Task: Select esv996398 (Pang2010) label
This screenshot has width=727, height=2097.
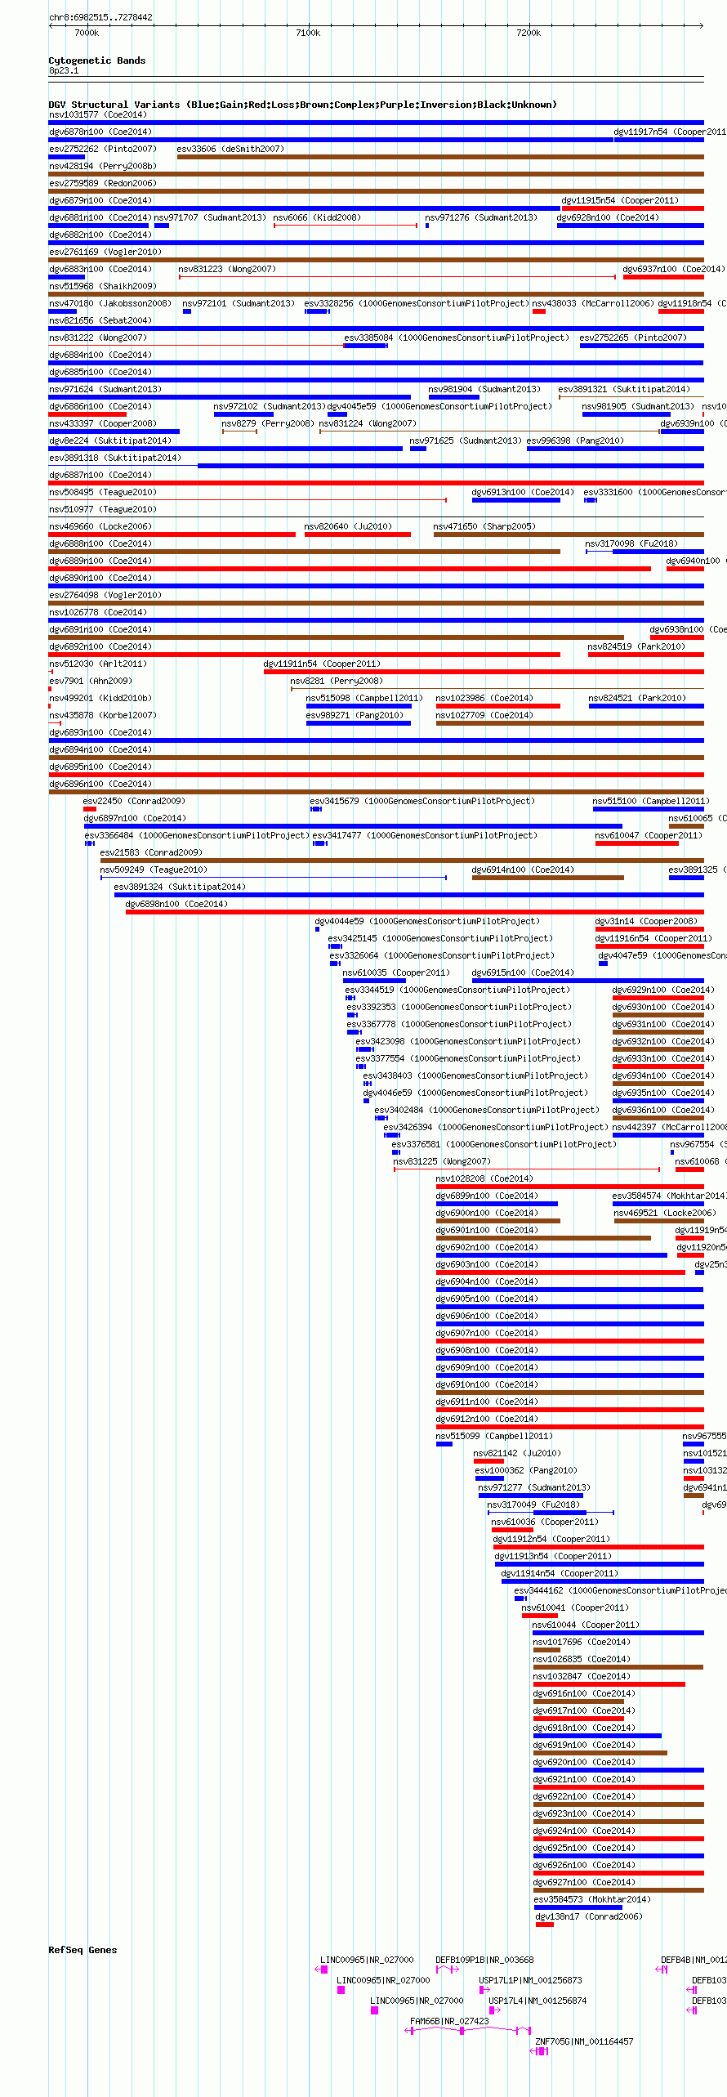Action: tap(575, 440)
